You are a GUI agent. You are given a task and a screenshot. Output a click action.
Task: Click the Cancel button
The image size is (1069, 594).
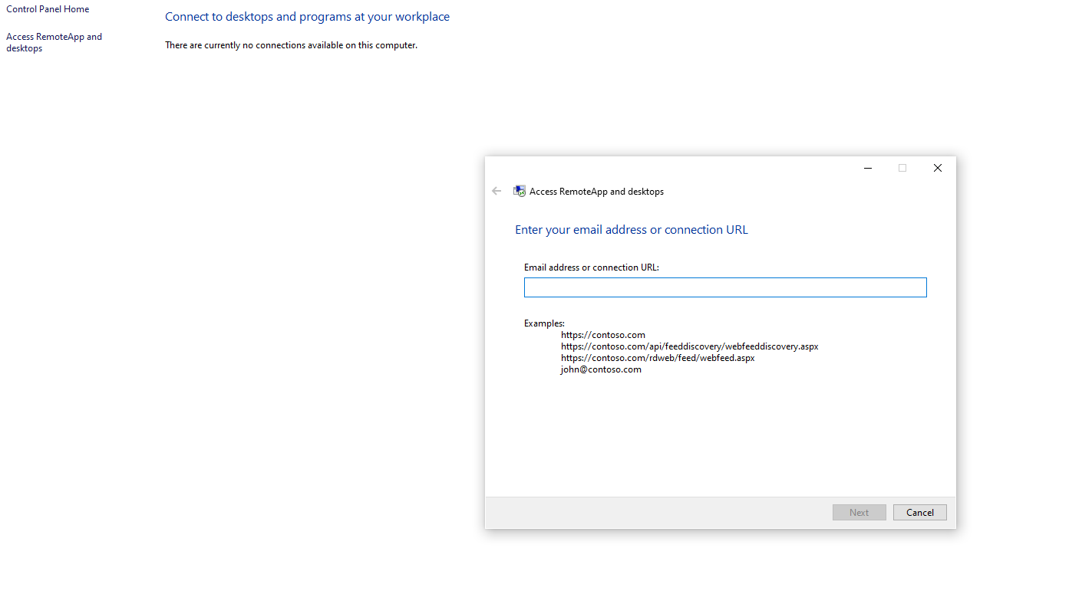[920, 512]
